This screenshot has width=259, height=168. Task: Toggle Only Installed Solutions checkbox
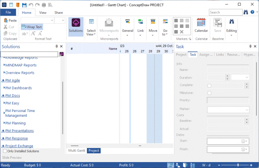tap(5, 151)
